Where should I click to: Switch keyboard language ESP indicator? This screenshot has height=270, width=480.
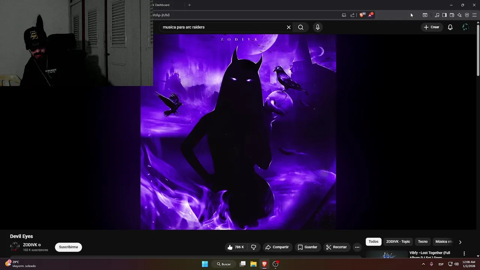[441, 264]
